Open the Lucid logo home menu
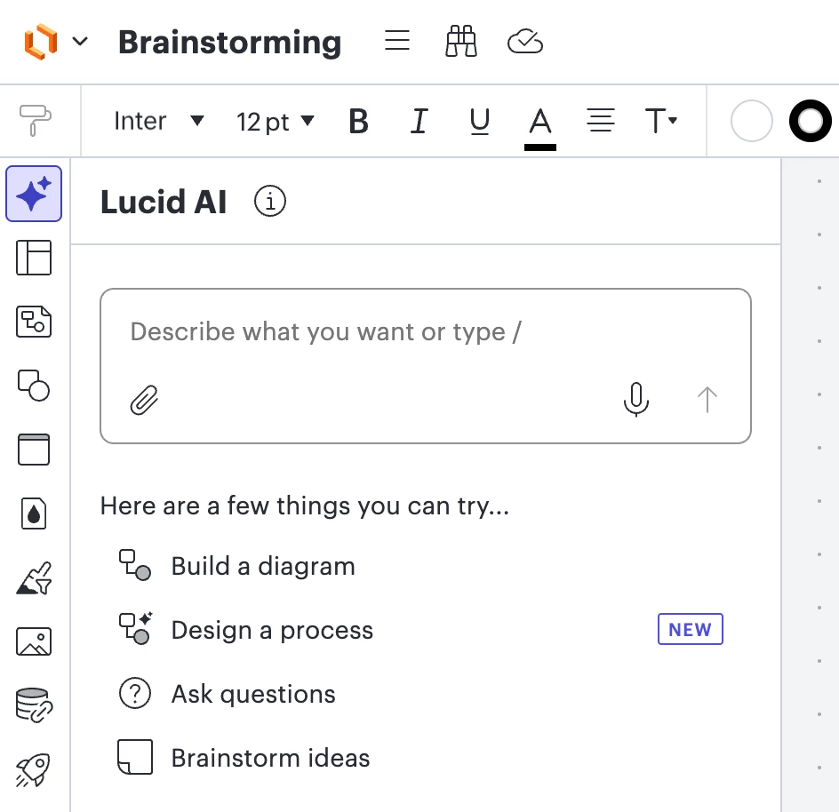This screenshot has width=839, height=812. click(x=41, y=42)
